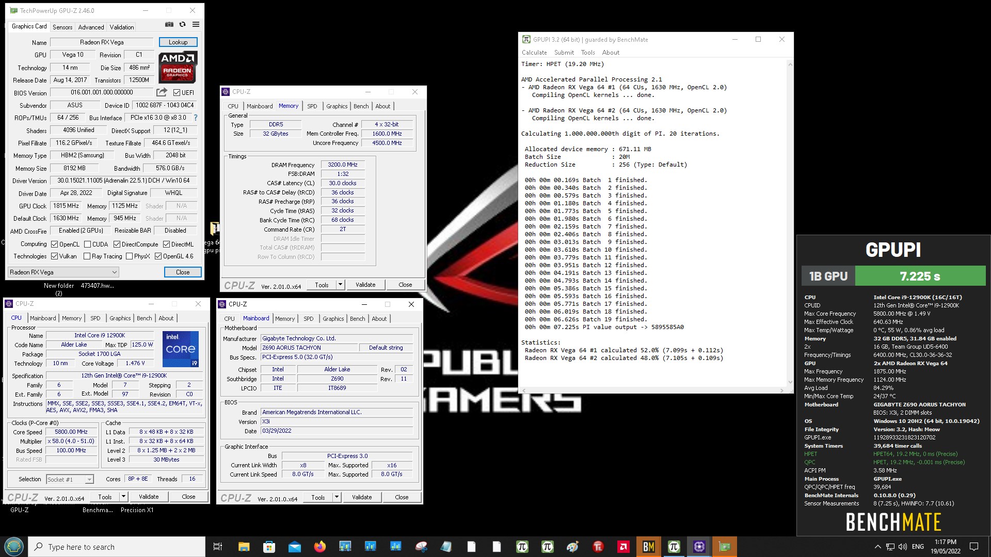The width and height of the screenshot is (991, 557).
Task: Select SPD tab in CPU-Z Memory window
Action: coord(312,106)
